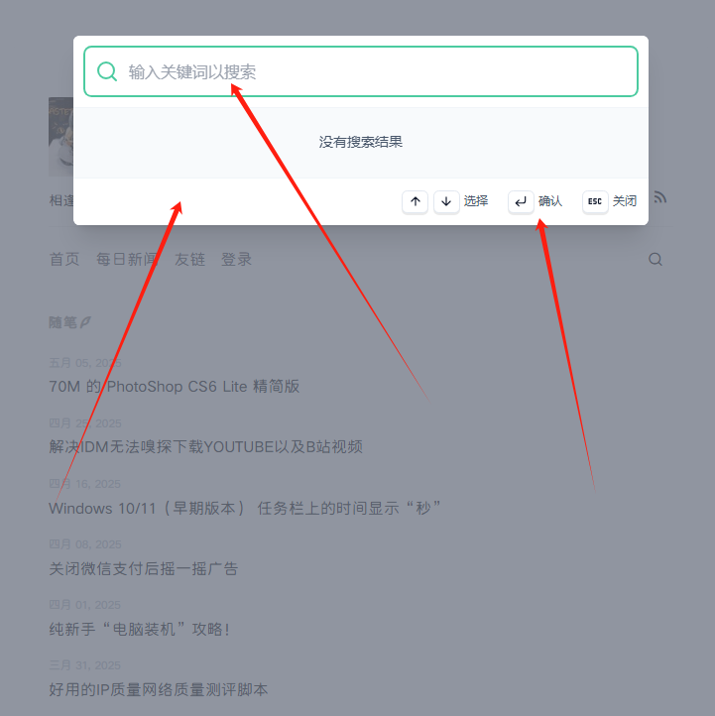Open the 每日新闻 navigation item

pos(127,260)
